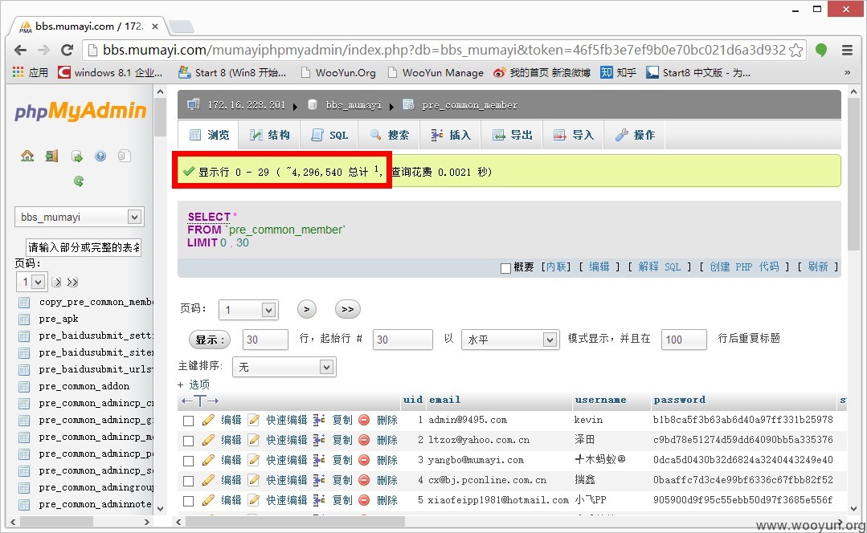Click the table name filter input
867x533 pixels.
pyautogui.click(x=84, y=247)
